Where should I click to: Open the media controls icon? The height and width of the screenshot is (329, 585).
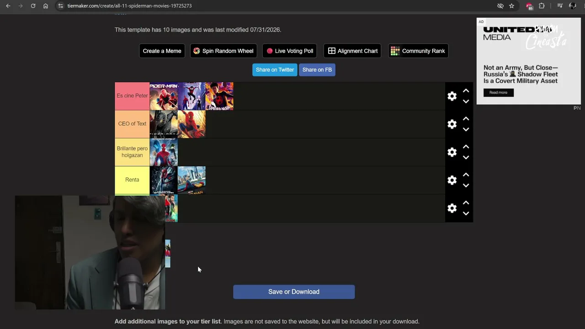click(x=560, y=6)
